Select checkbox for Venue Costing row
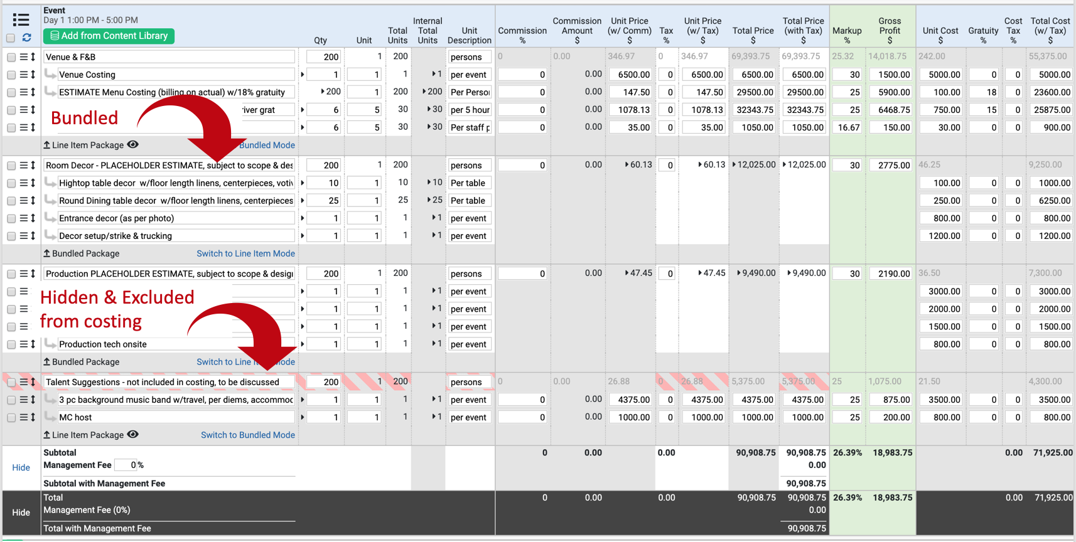Screen dimensions: 1076x542 click(11, 75)
